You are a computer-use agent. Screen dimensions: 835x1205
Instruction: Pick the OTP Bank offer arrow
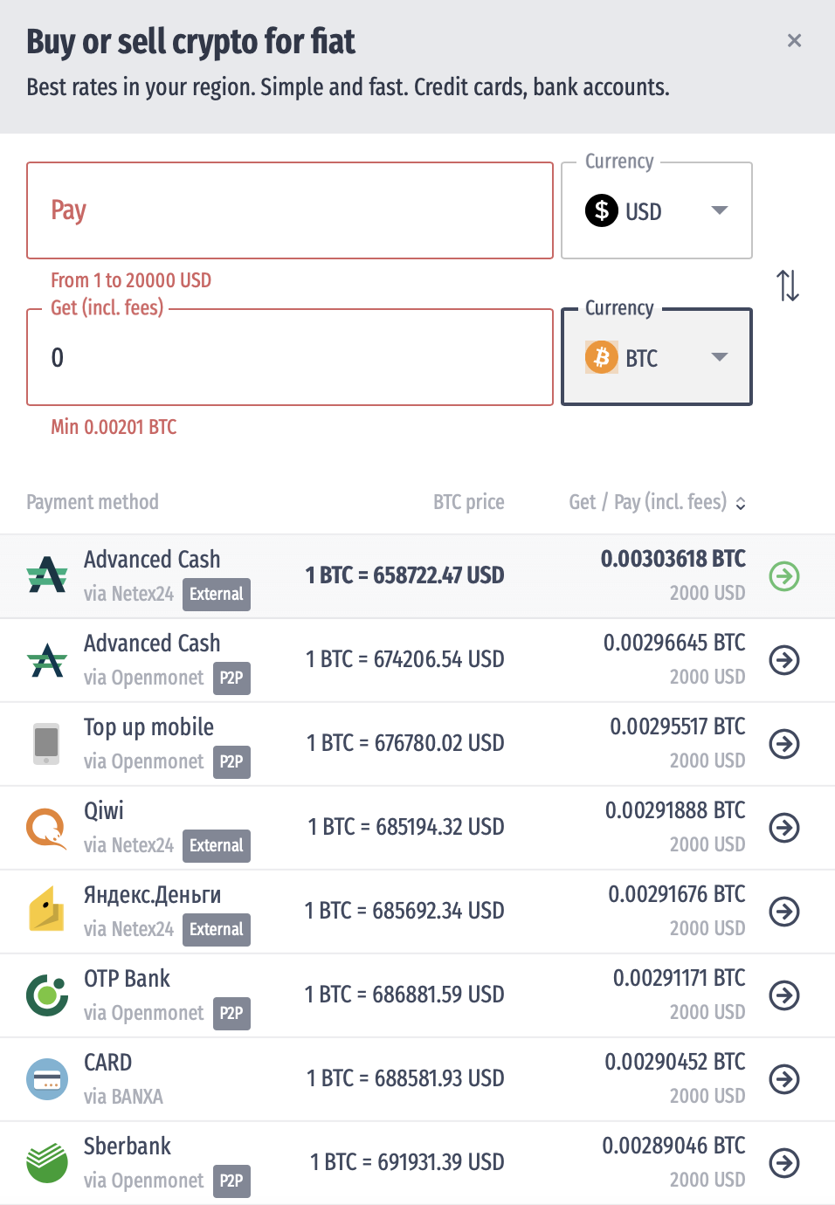784,995
